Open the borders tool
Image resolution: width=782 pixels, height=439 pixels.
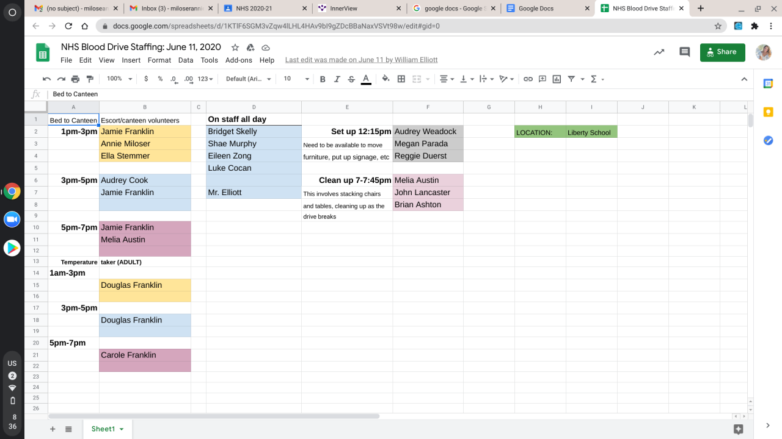[x=401, y=79]
